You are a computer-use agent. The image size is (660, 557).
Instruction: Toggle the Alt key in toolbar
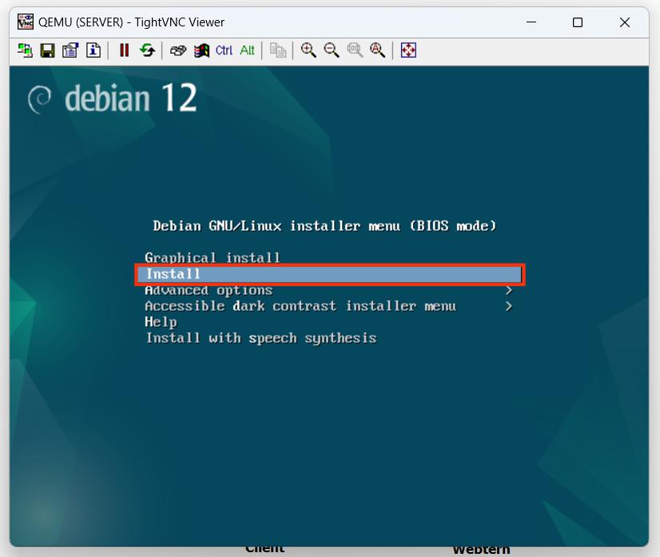tap(248, 50)
